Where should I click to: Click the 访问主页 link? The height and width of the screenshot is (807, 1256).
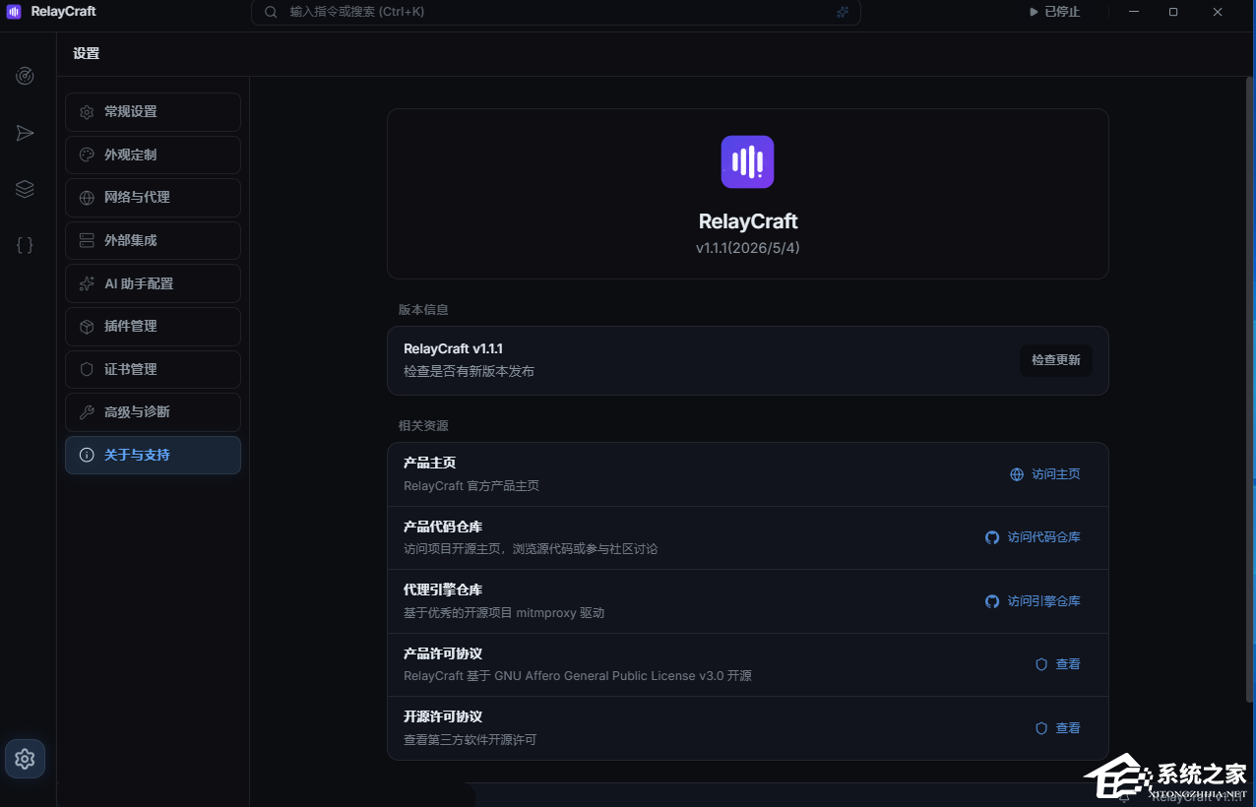[x=1045, y=474]
